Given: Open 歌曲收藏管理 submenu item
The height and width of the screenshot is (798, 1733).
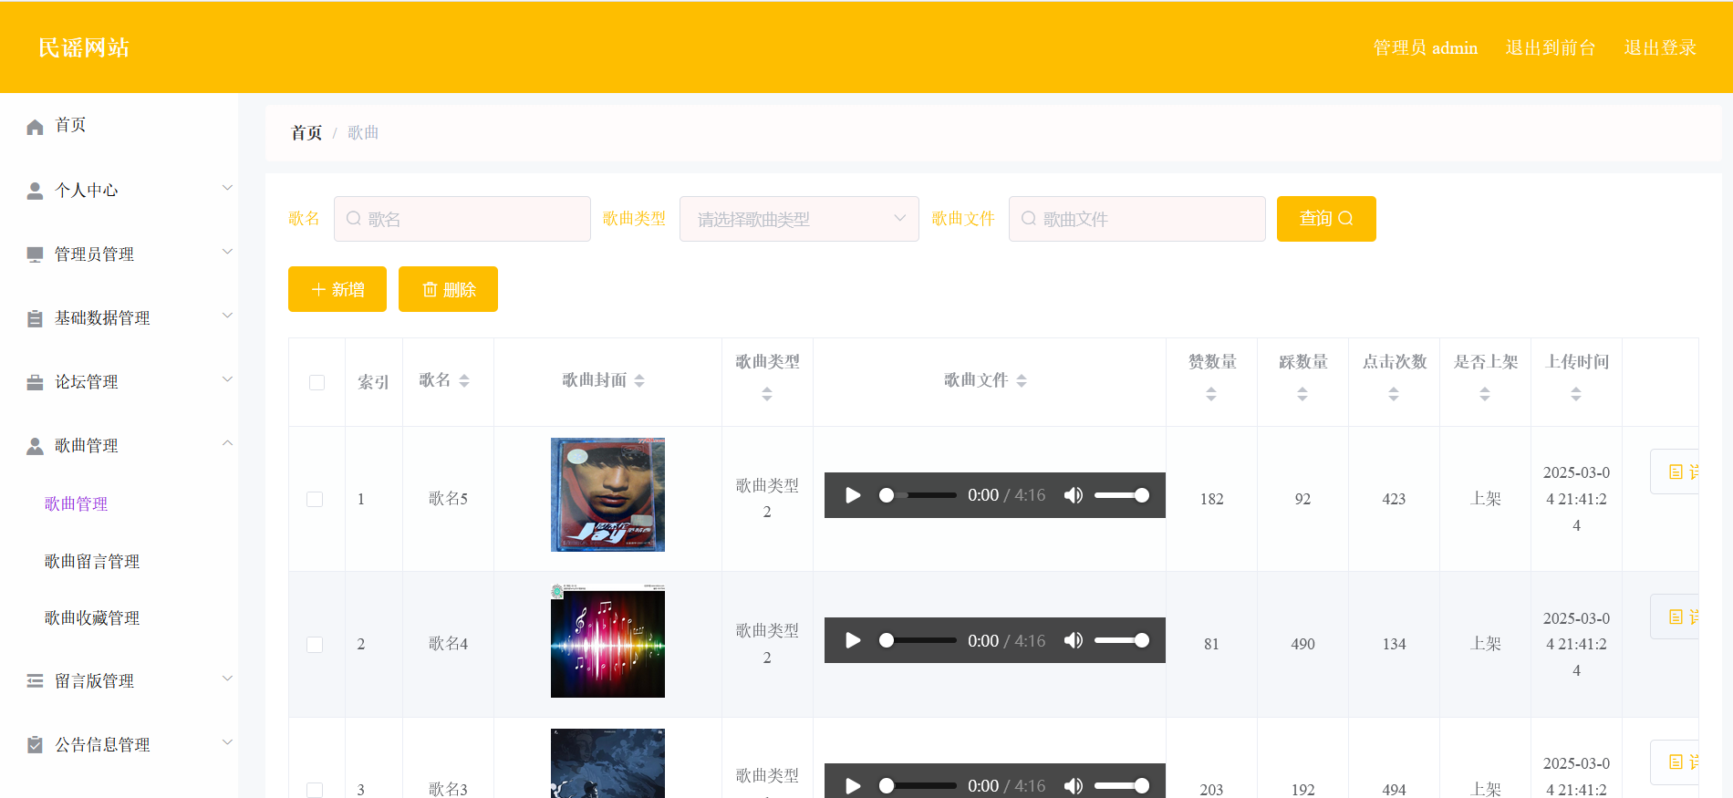Looking at the screenshot, I should click(x=92, y=617).
